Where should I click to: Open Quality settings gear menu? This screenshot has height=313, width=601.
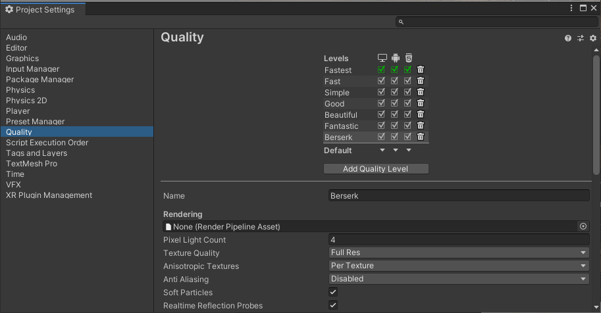[x=592, y=39]
